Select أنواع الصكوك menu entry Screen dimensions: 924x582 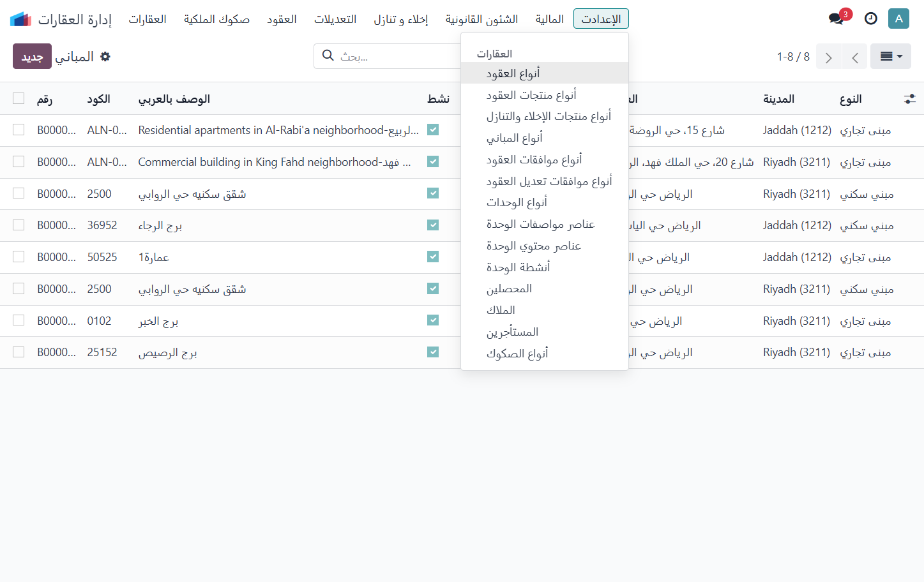coord(545,353)
